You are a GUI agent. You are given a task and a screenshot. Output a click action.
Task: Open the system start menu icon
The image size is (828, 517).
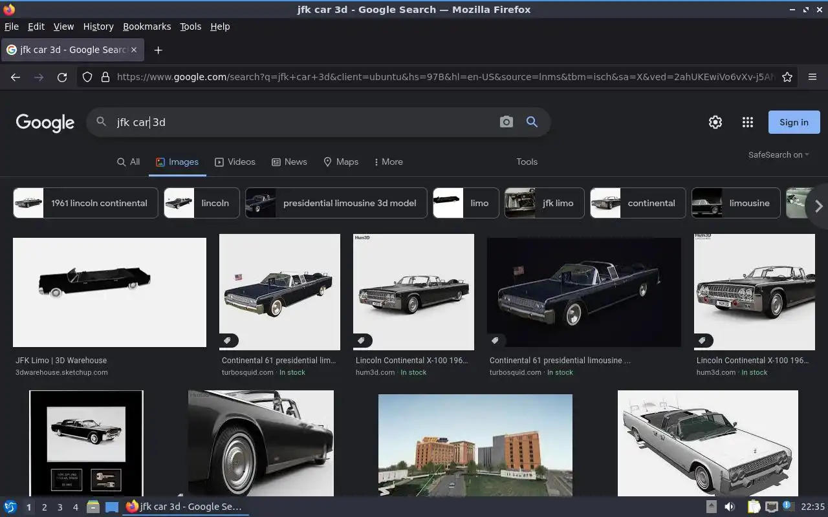point(10,507)
